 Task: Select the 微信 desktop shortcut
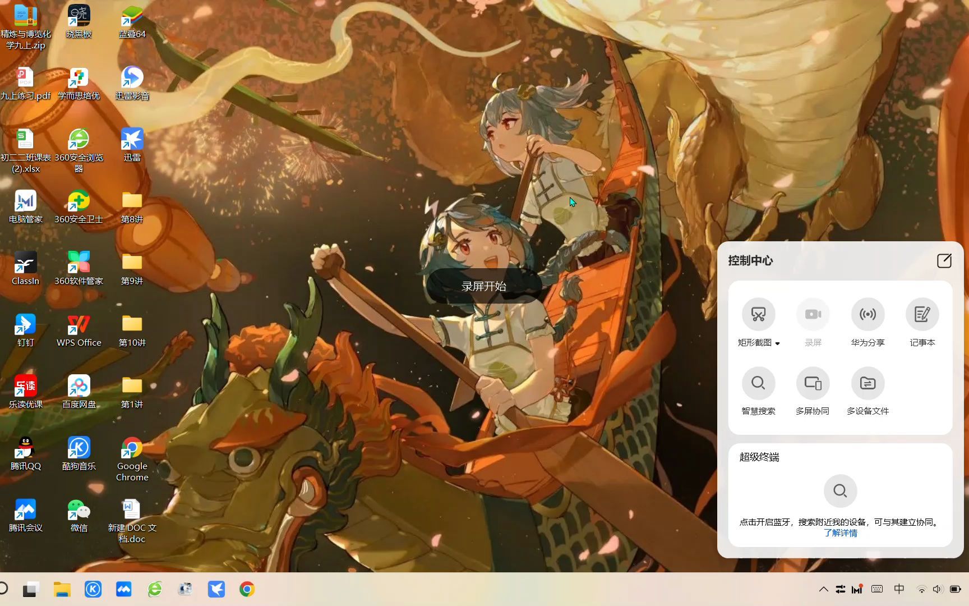point(79,516)
